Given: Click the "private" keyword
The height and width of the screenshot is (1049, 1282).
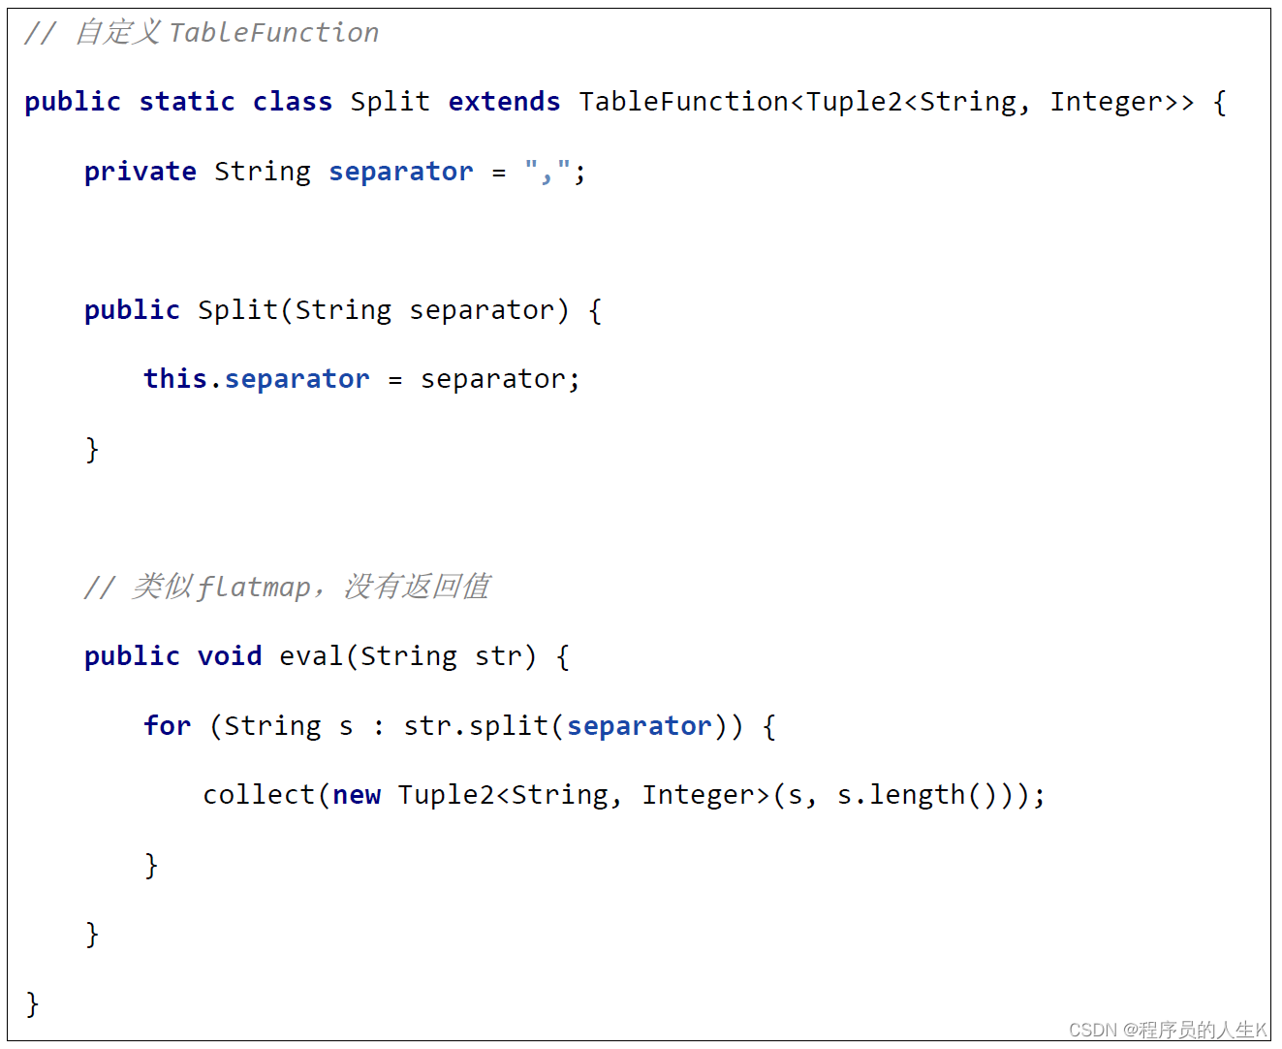Looking at the screenshot, I should coord(140,172).
